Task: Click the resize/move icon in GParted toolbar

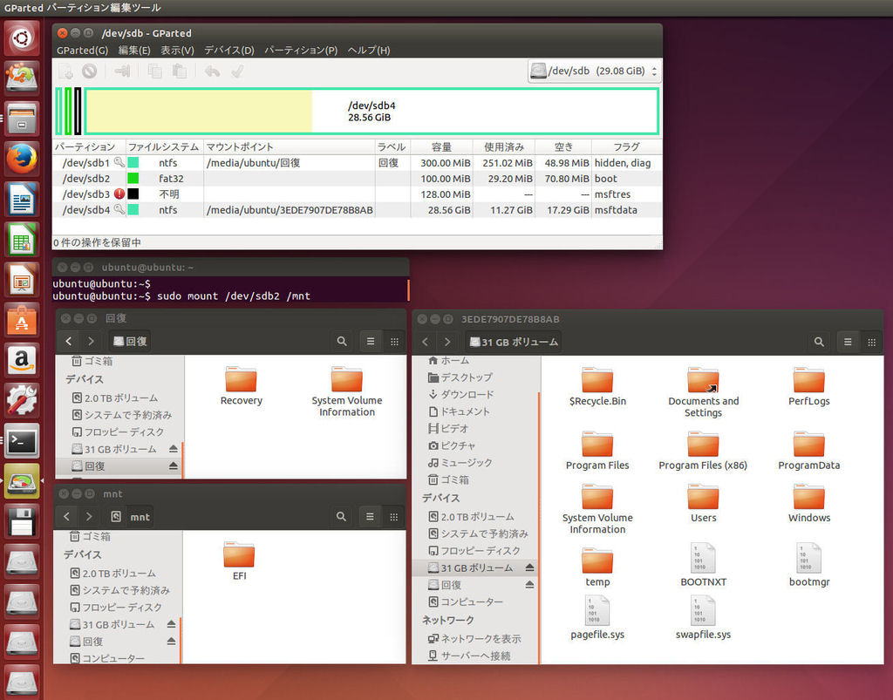Action: click(x=122, y=71)
